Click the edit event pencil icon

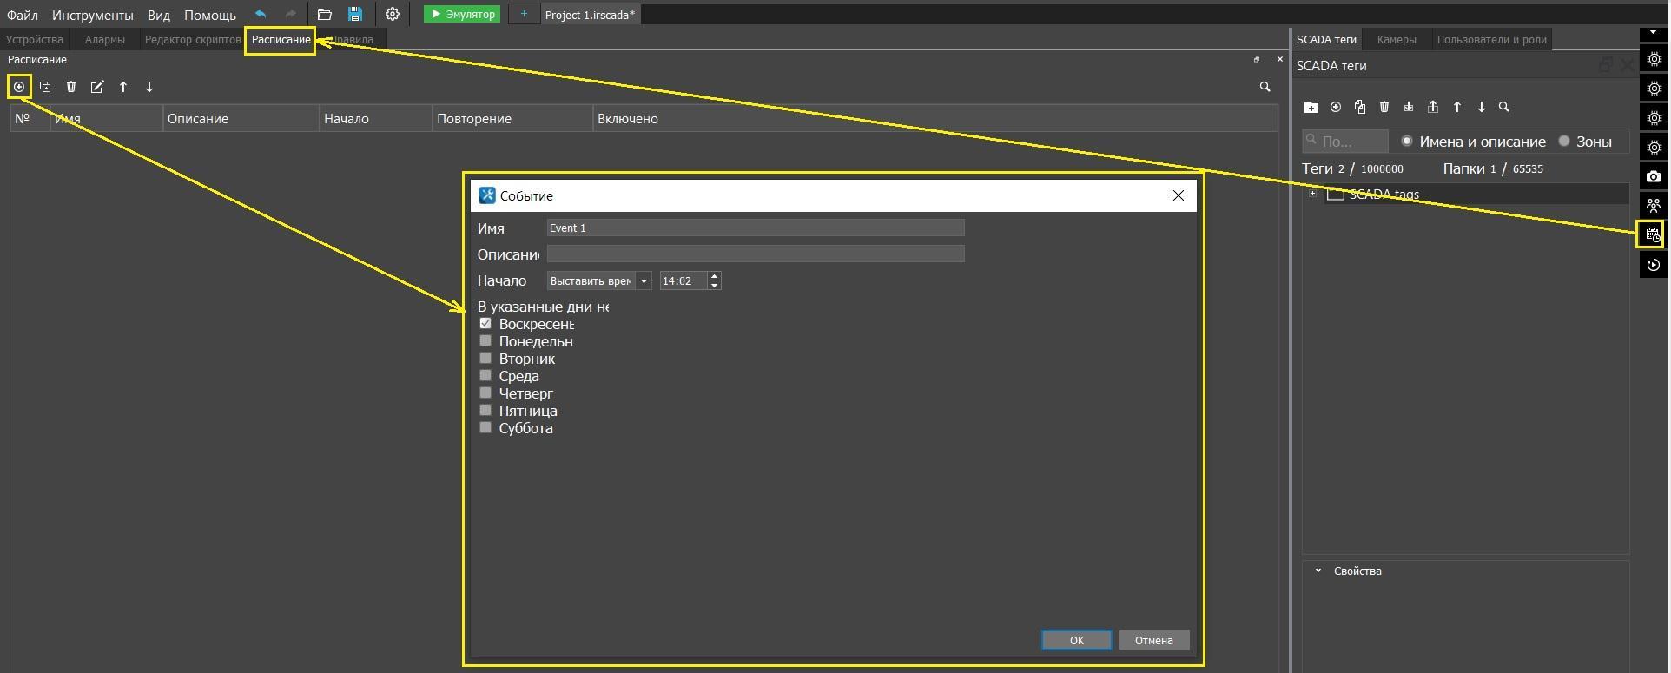(97, 87)
